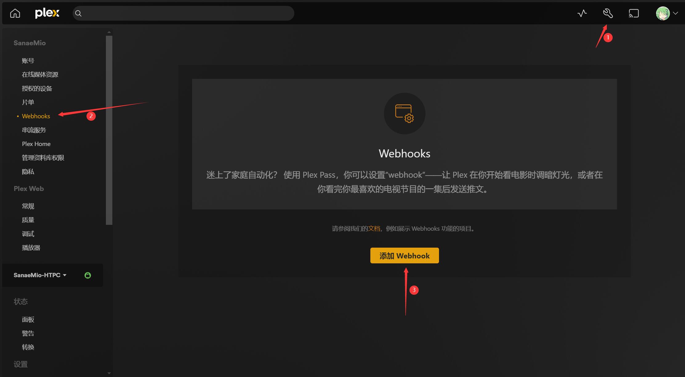Click the 添加 Webhook button
The image size is (685, 377).
tap(404, 256)
